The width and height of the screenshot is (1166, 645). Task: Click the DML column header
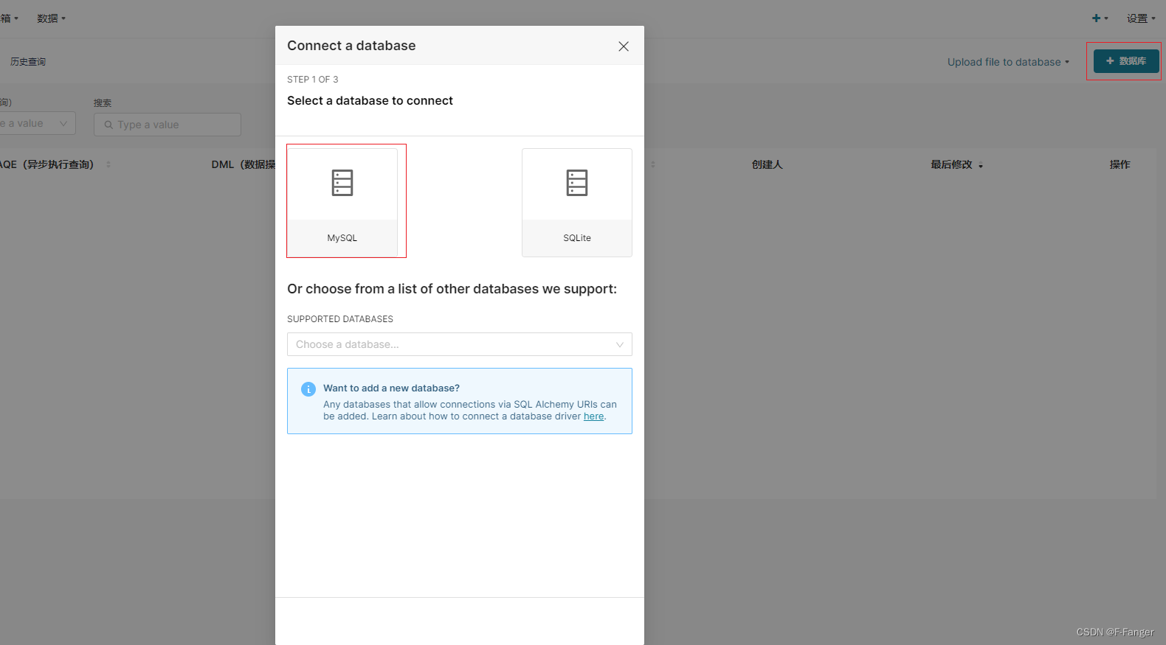click(x=244, y=164)
